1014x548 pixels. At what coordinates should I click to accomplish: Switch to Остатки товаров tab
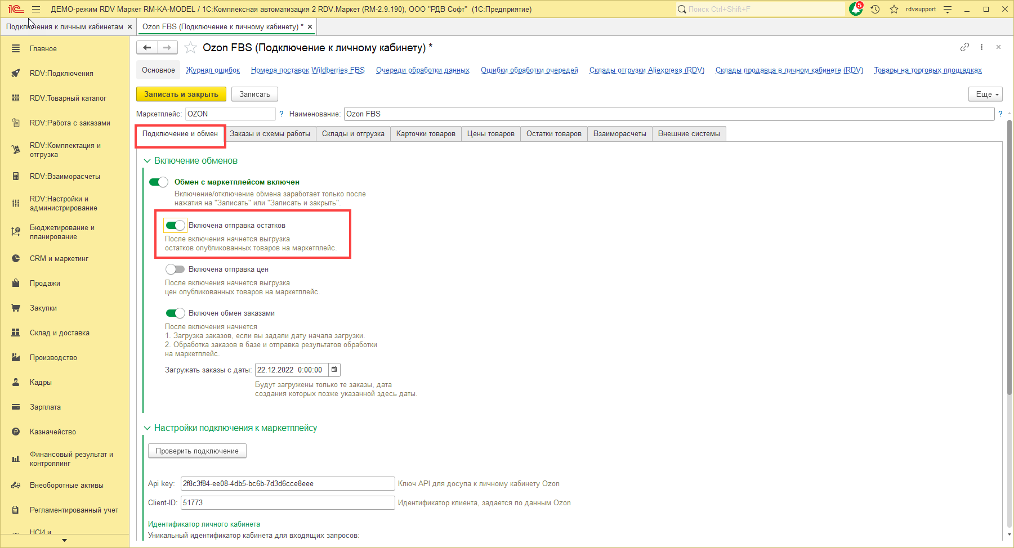554,133
